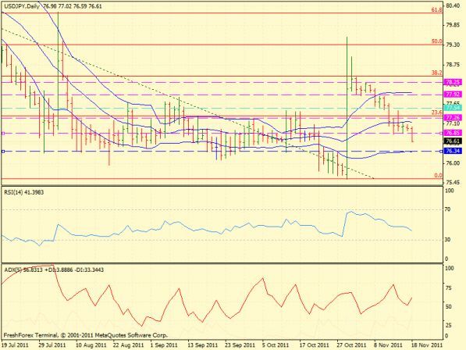
Task: Click the 78.75 price axis value
Action: pos(453,65)
